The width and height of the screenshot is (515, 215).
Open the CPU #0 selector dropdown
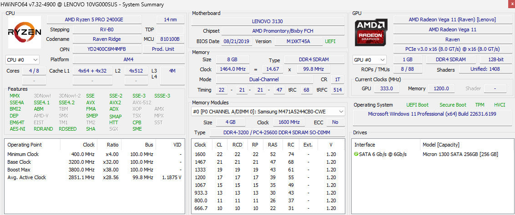click(x=23, y=60)
